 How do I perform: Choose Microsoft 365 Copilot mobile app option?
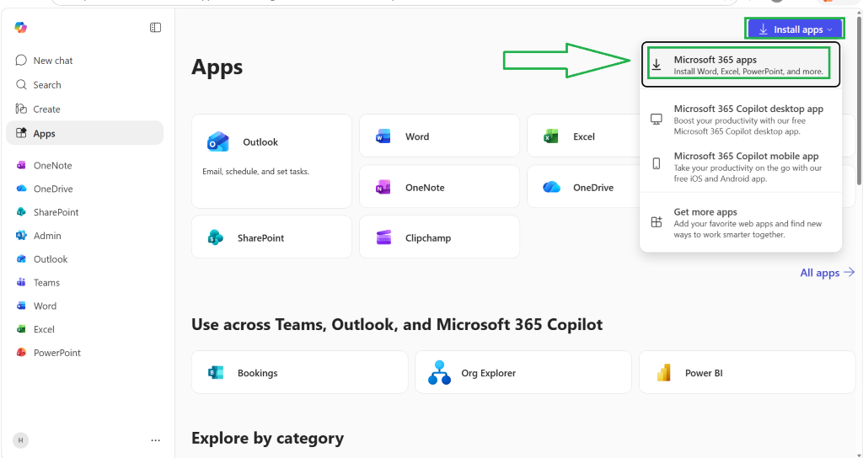[x=741, y=167]
